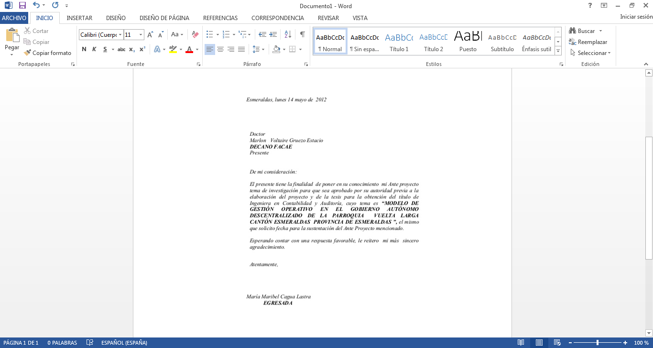Apply bold formatting with the N icon
The height and width of the screenshot is (348, 653).
coord(84,49)
